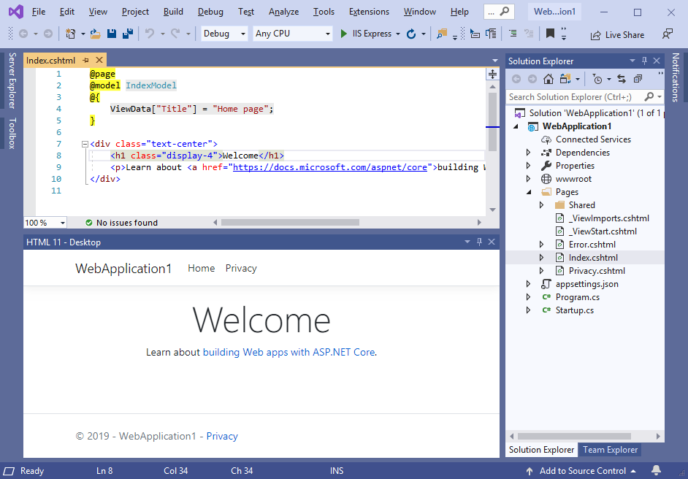Click the Send Feedback icon
The image size is (688, 479).
pyautogui.click(x=667, y=34)
